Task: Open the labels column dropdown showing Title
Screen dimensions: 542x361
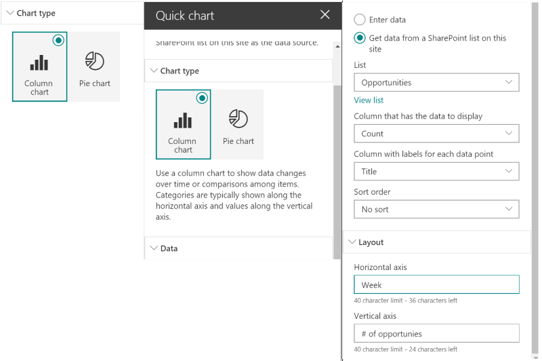Action: click(436, 172)
